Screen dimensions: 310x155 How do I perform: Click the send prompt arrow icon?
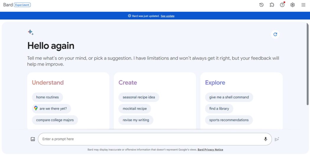click(x=277, y=139)
